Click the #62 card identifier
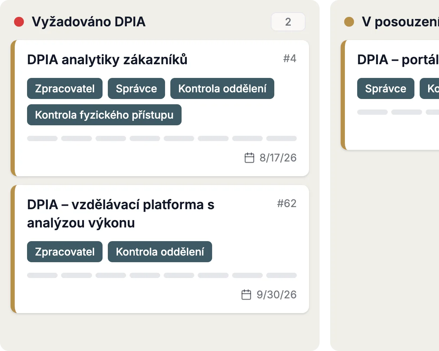The image size is (439, 351). pyautogui.click(x=287, y=203)
